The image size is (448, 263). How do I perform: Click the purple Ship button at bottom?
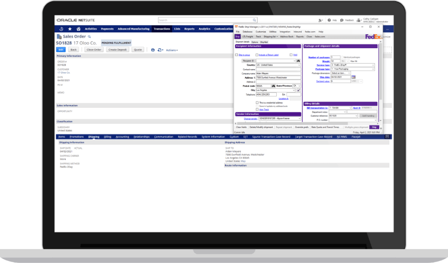[374, 127]
